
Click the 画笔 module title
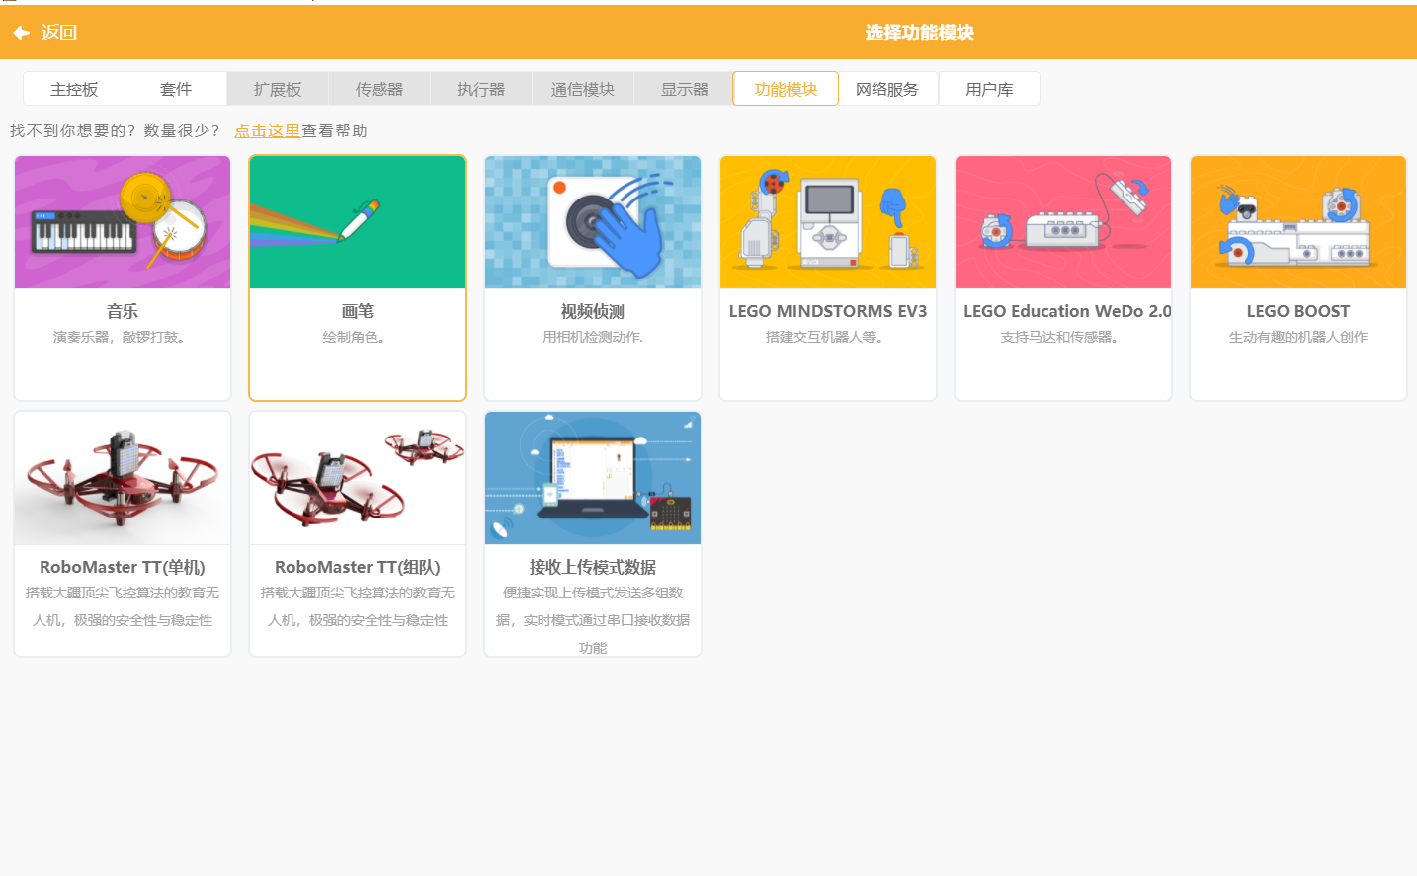pyautogui.click(x=358, y=311)
